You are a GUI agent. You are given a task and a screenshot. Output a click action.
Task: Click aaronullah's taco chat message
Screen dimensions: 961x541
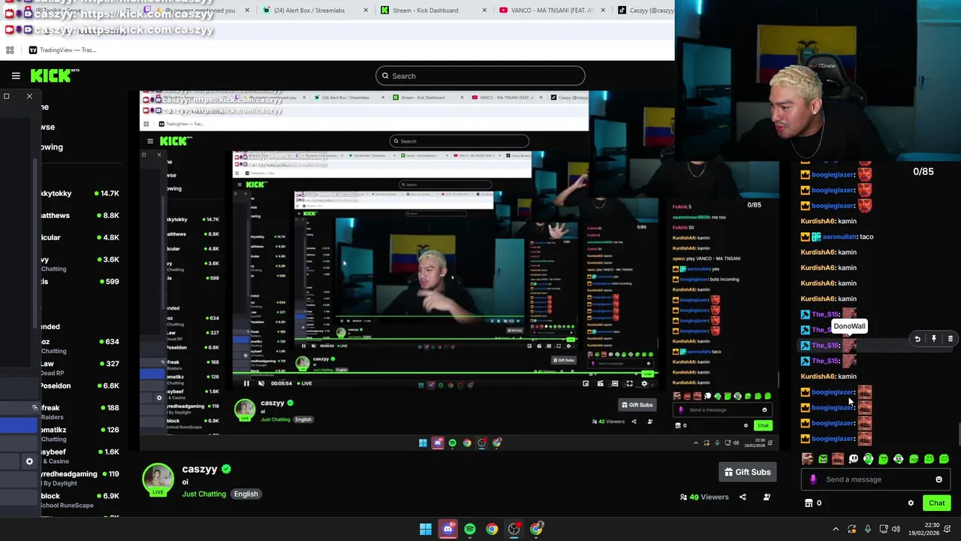click(837, 237)
